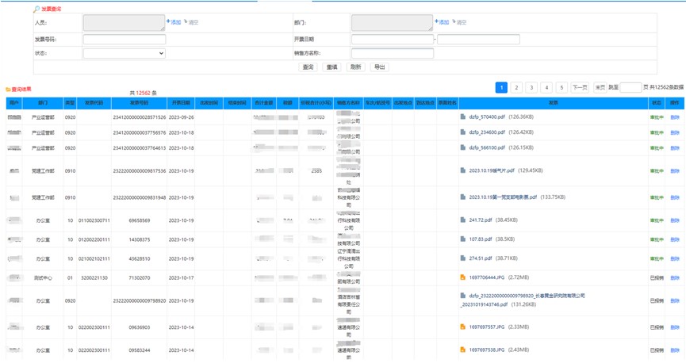The height and width of the screenshot is (363, 686).
Task: Click the 重填 reset button
Action: tap(332, 67)
